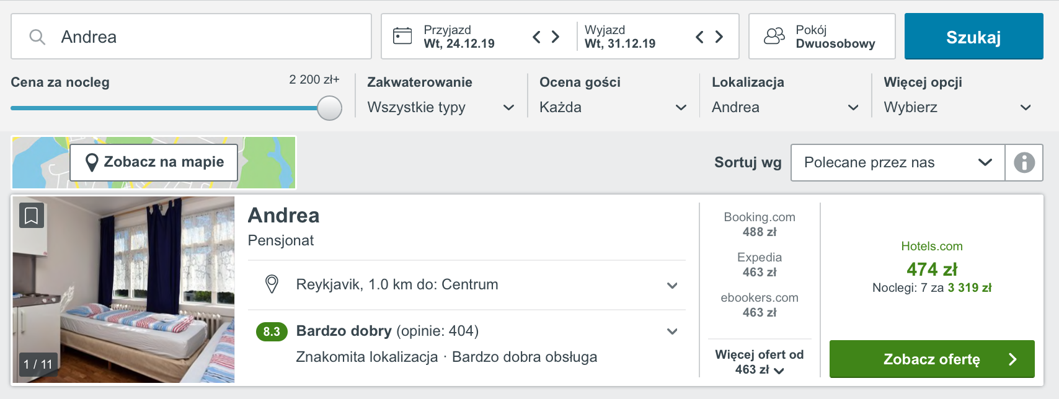
Task: Move departure date to previous day
Action: [x=699, y=37]
